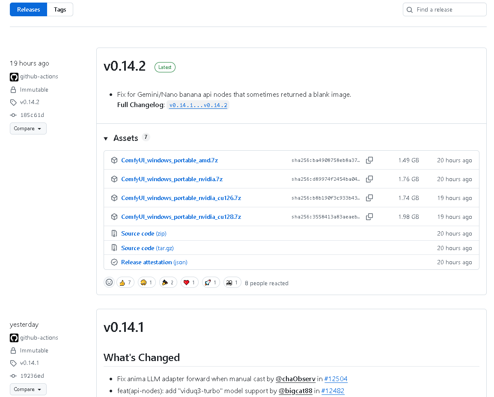Click the file icon beside Source code (tar.gz)
Image resolution: width=494 pixels, height=397 pixels.
(x=114, y=248)
